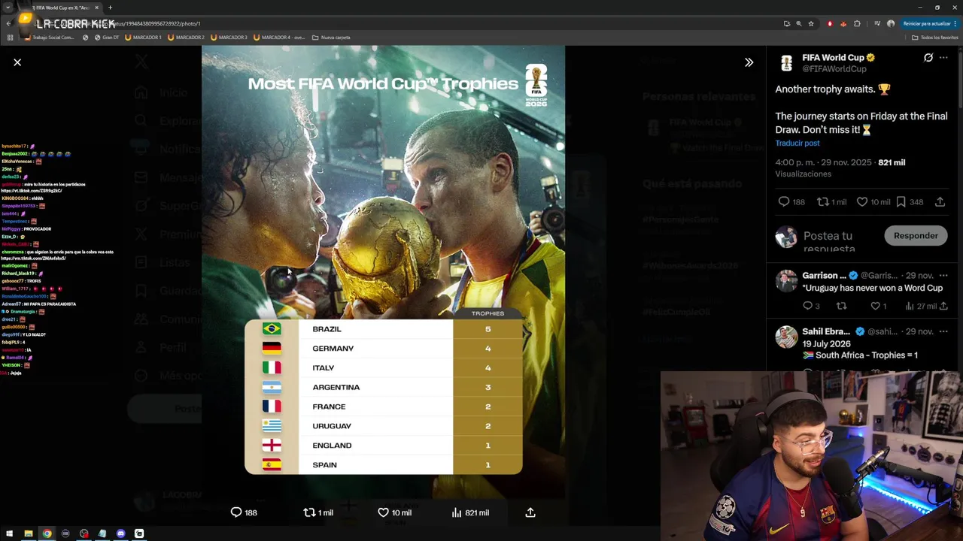Click 'Reiniciar para actualizar' button

point(930,23)
